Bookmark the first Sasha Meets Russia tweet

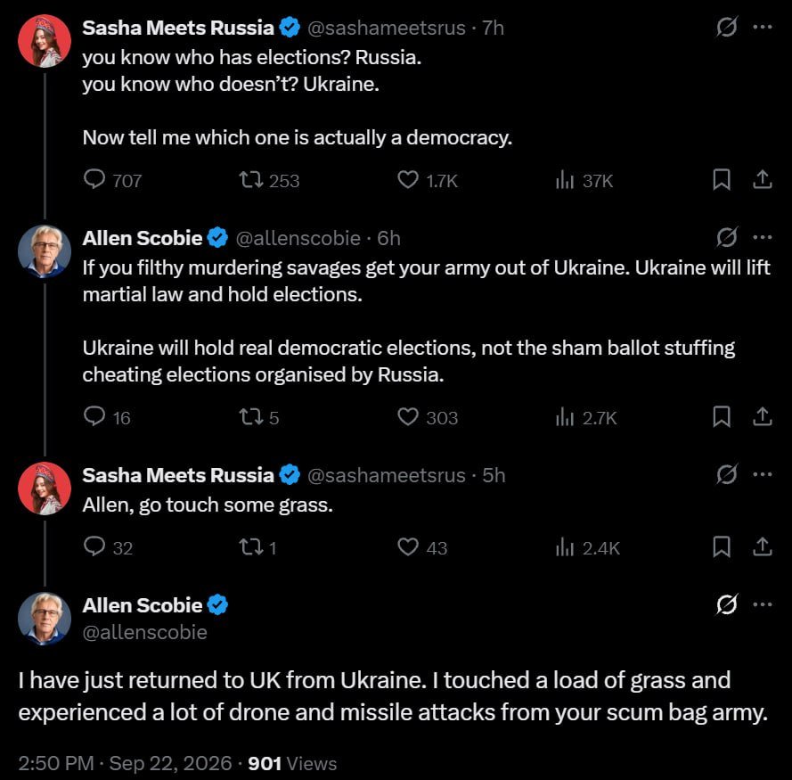pyautogui.click(x=722, y=179)
